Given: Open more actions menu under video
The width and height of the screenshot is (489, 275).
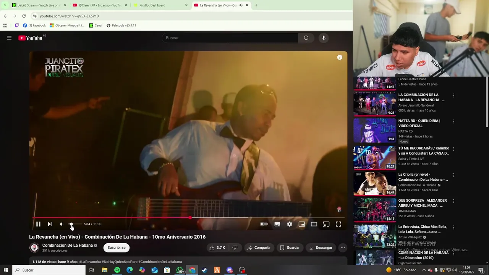Looking at the screenshot, I should pyautogui.click(x=343, y=247).
